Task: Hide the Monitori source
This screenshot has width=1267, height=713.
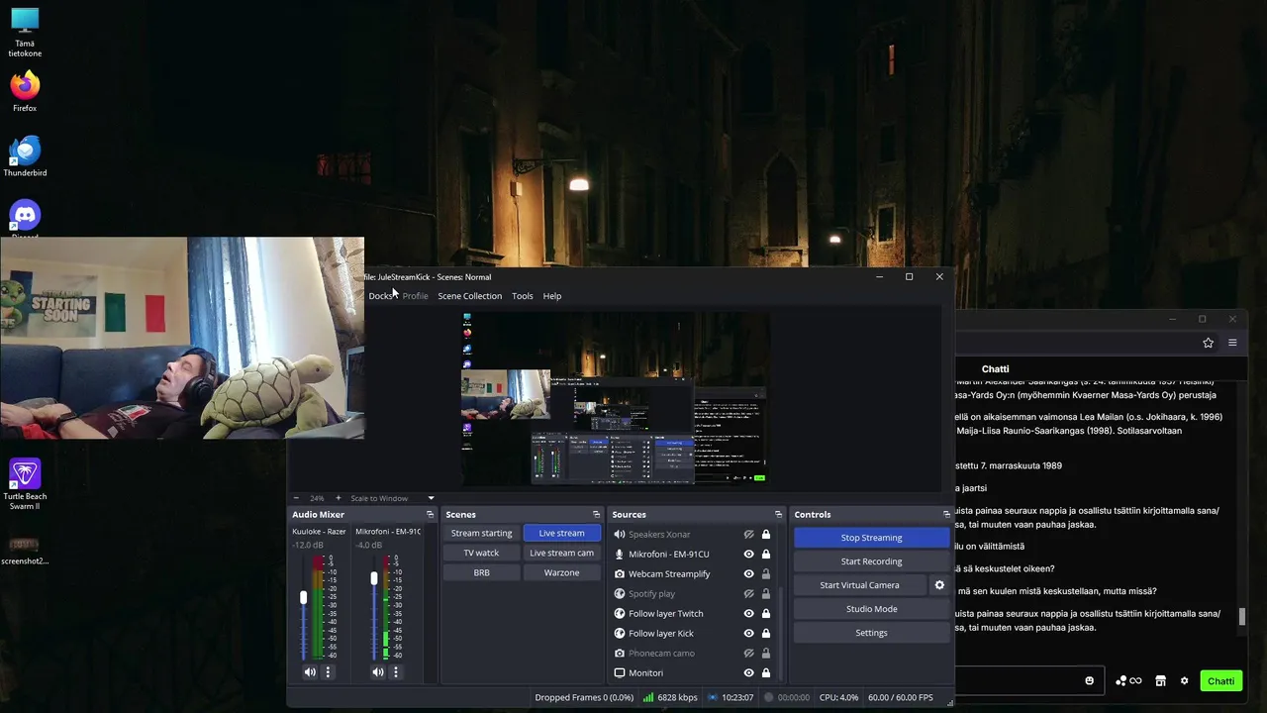Action: (749, 673)
